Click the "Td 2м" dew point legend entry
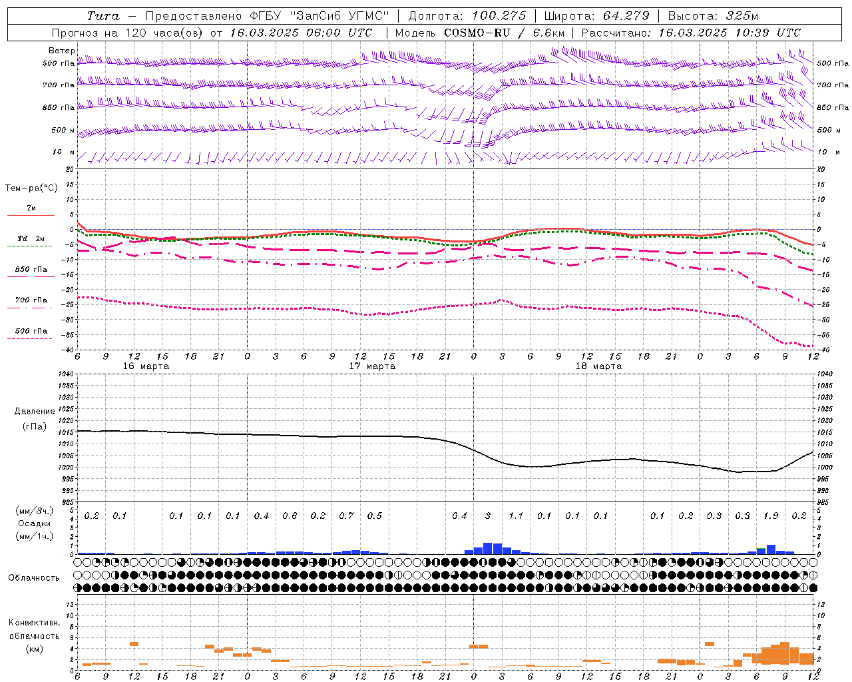This screenshot has height=682, width=852. [31, 238]
